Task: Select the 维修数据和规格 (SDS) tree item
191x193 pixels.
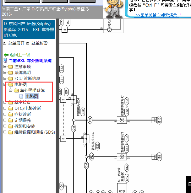Action: 35,132
